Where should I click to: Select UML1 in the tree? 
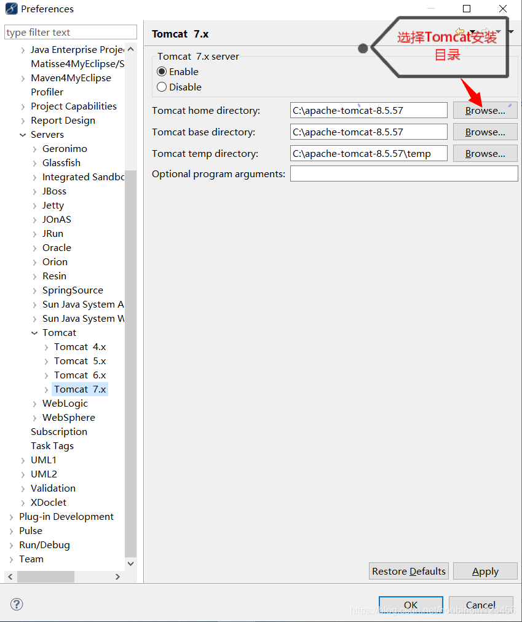click(44, 460)
